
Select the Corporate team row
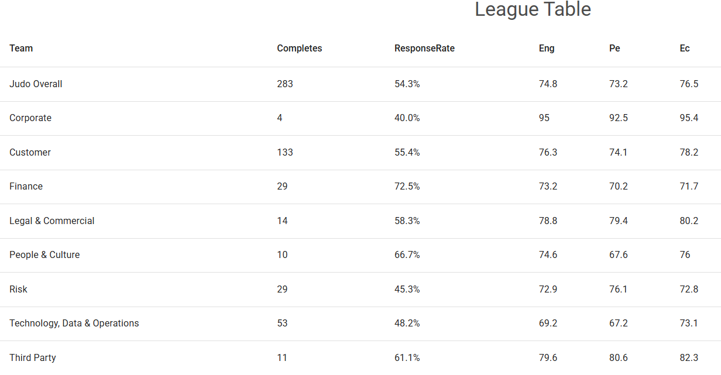pos(30,118)
